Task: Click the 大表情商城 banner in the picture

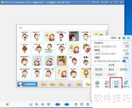Action: pyautogui.click(x=27, y=84)
